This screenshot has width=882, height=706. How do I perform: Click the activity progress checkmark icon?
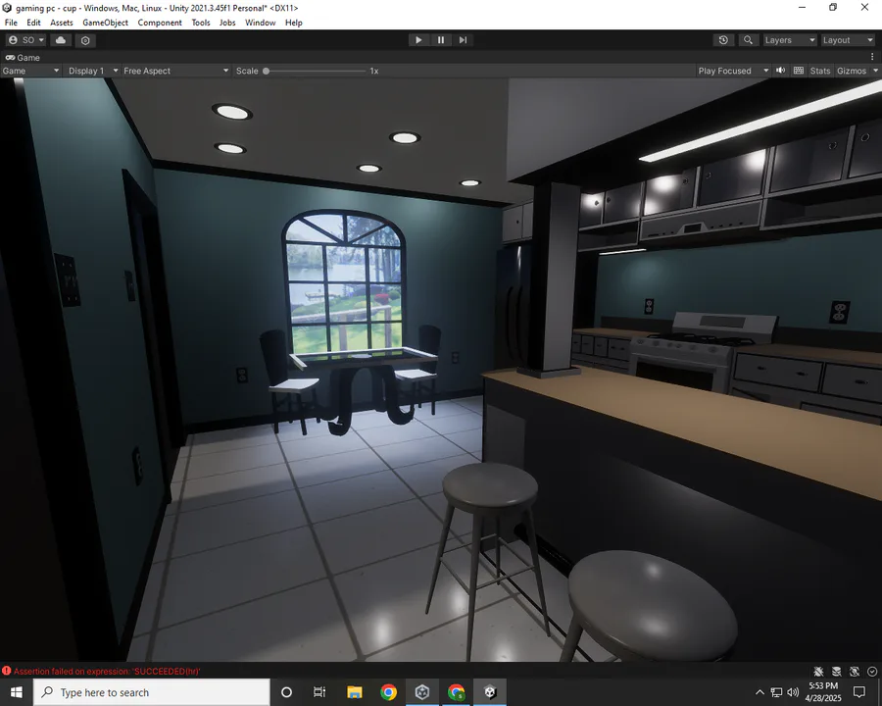pyautogui.click(x=872, y=671)
